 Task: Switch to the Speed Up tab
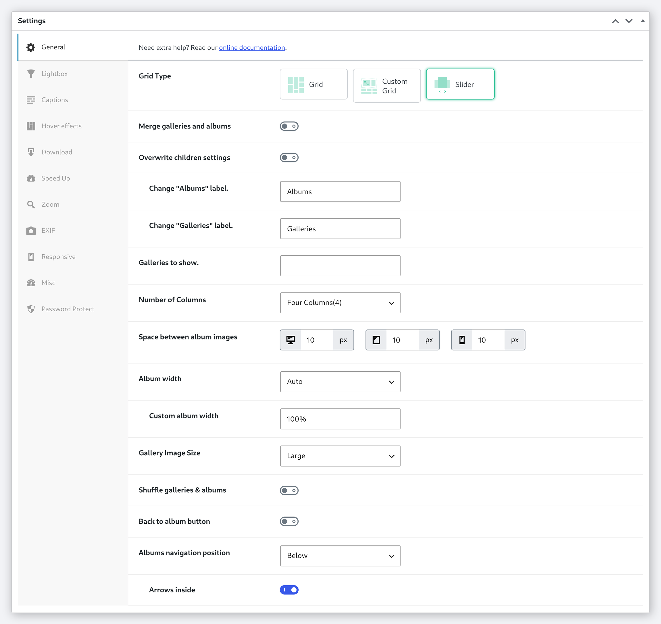coord(72,178)
